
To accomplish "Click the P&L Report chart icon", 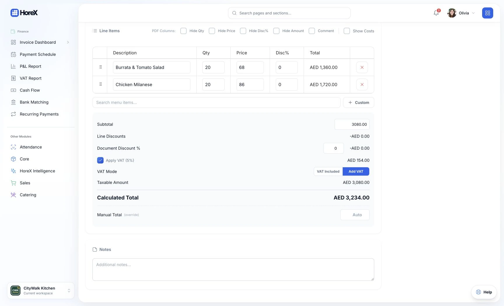I will pos(13,66).
